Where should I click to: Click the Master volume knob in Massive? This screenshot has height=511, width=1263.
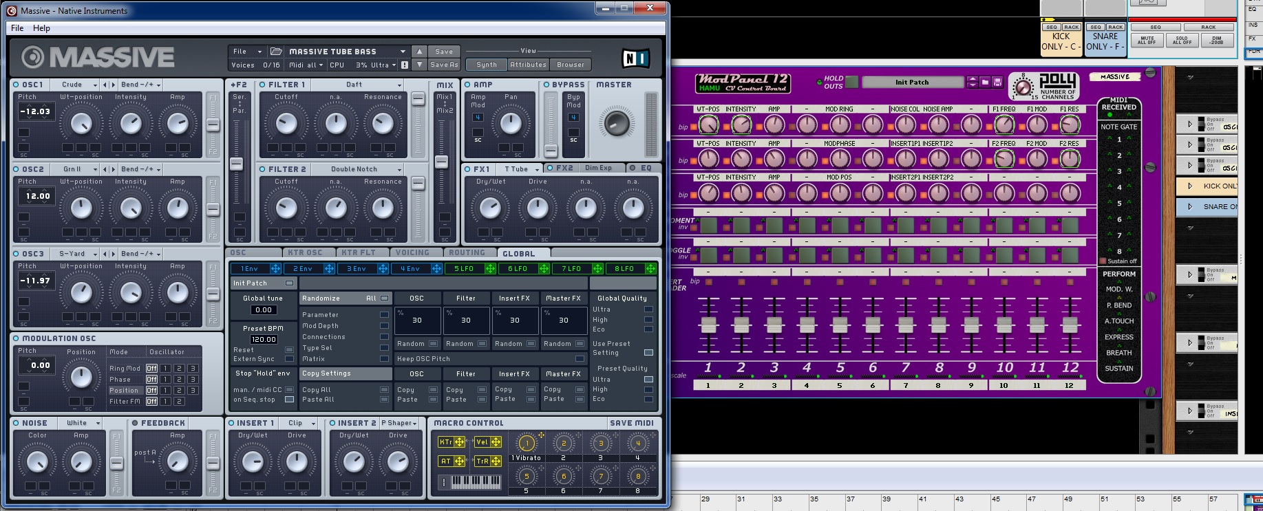[x=615, y=124]
